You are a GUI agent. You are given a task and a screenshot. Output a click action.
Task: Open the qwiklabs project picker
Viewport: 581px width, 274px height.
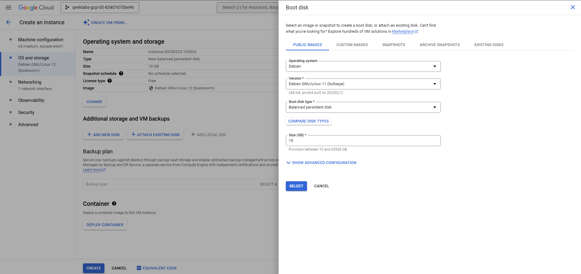pyautogui.click(x=100, y=8)
